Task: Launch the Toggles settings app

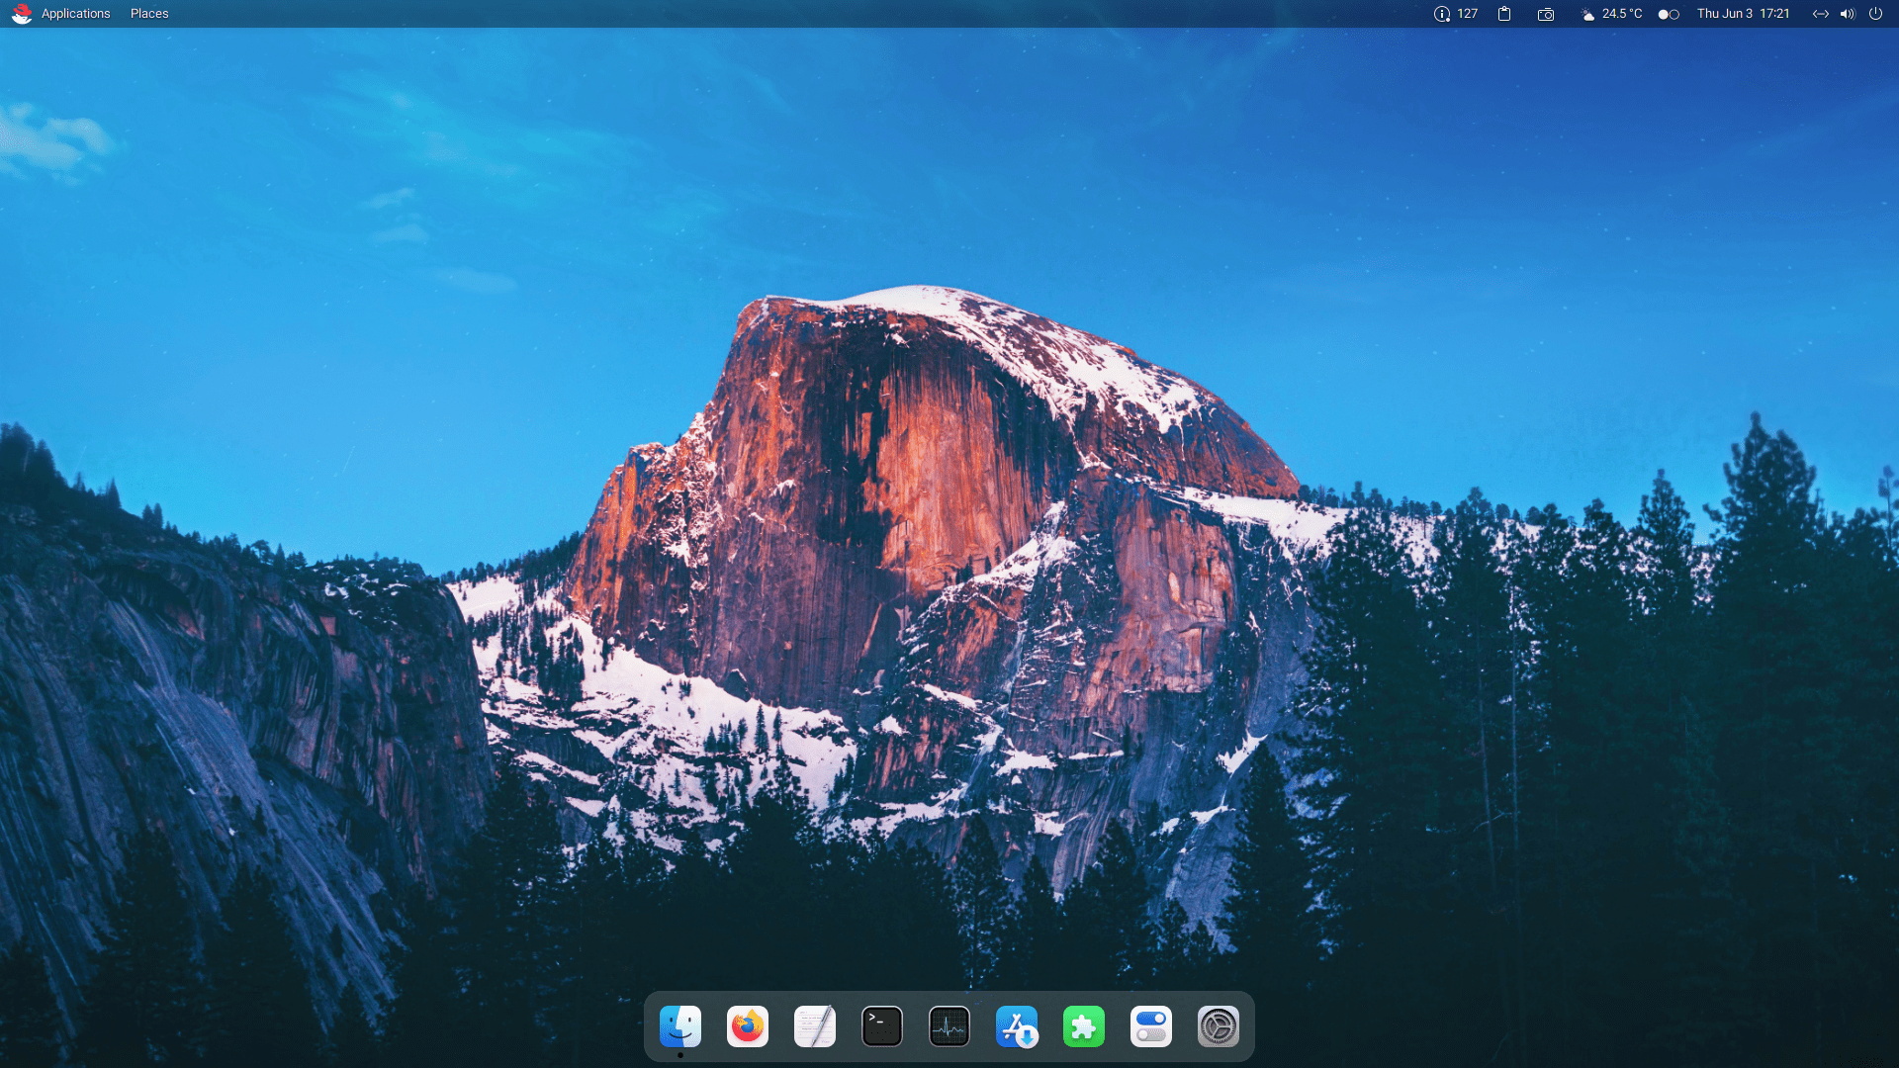Action: 1151,1026
